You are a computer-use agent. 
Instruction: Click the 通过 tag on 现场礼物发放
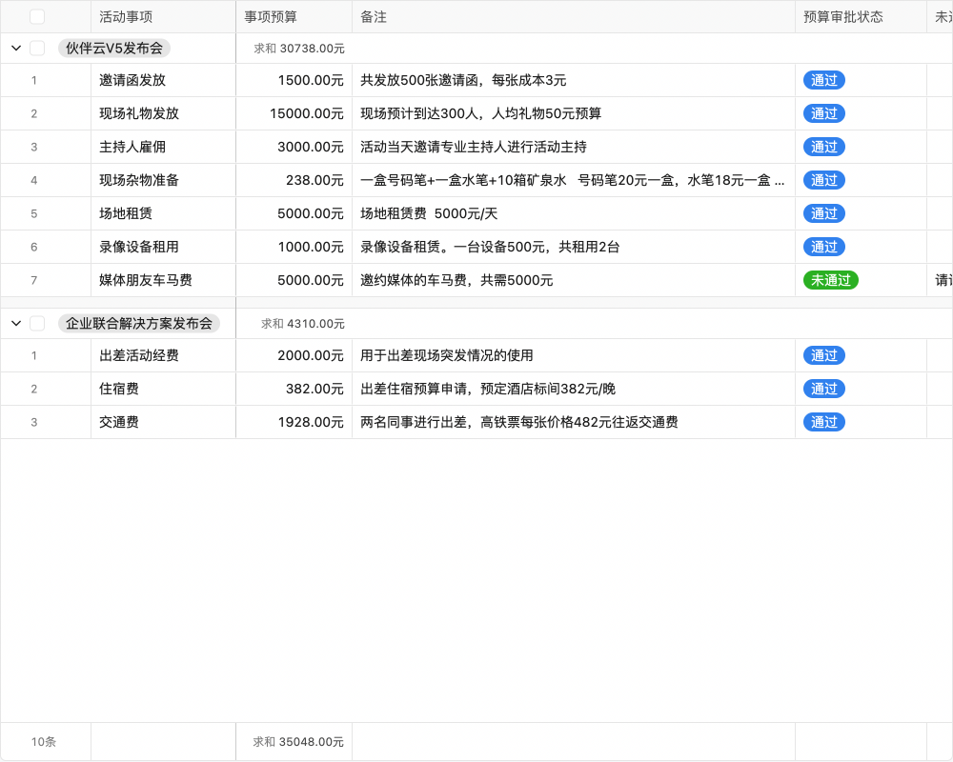[823, 113]
